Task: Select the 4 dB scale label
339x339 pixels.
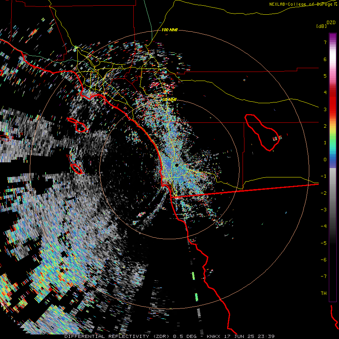Action: pyautogui.click(x=325, y=93)
